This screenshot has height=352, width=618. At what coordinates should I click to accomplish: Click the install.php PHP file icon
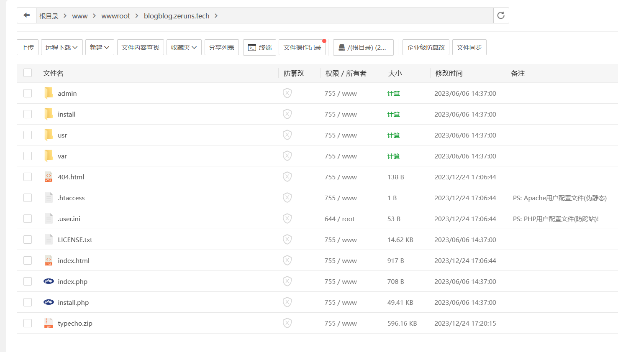49,302
